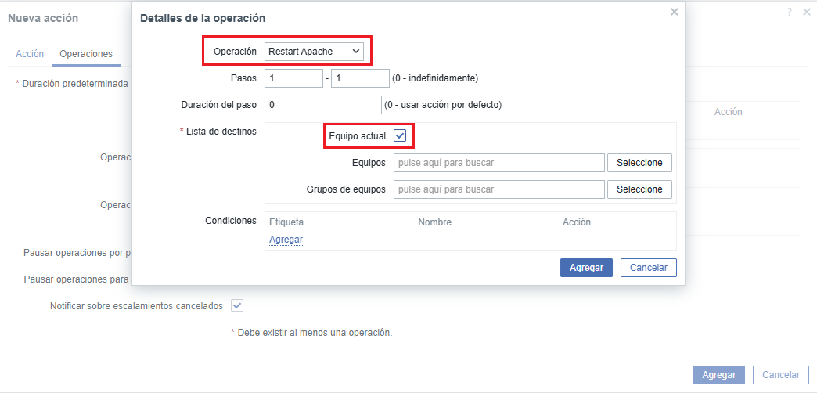Click Cancelar button at bottom of Nueva acción
Screen dimensions: 817x393
tap(780, 375)
